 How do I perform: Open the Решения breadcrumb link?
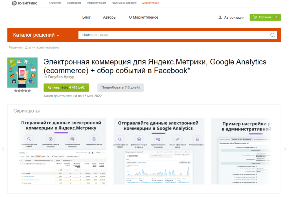[15, 47]
